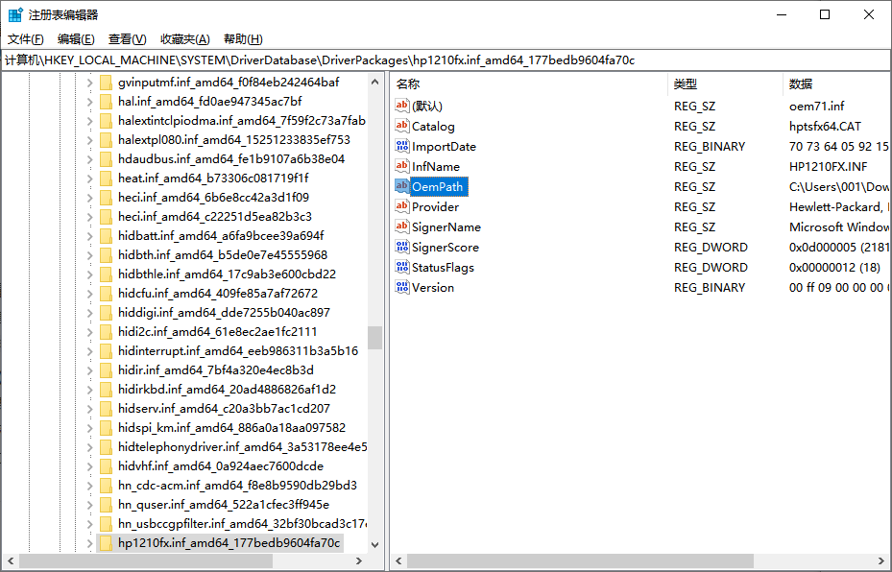892x572 pixels.
Task: Click the tree pane vertical scrollbar thumb
Action: coord(374,337)
